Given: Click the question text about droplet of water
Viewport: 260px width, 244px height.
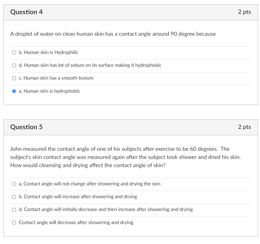Looking at the screenshot, I should pyautogui.click(x=113, y=34).
